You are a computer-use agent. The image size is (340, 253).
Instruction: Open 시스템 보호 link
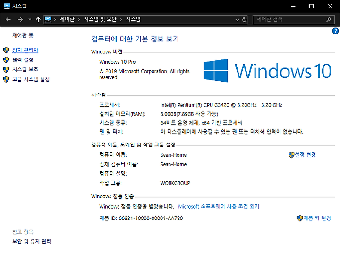coord(25,69)
